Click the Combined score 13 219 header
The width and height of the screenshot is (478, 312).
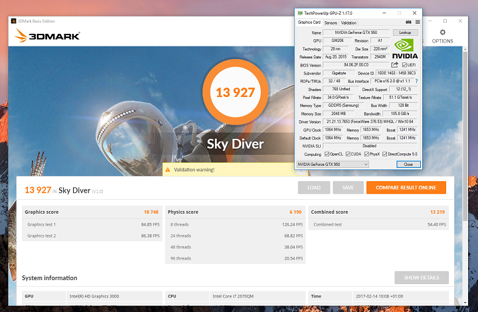point(378,212)
